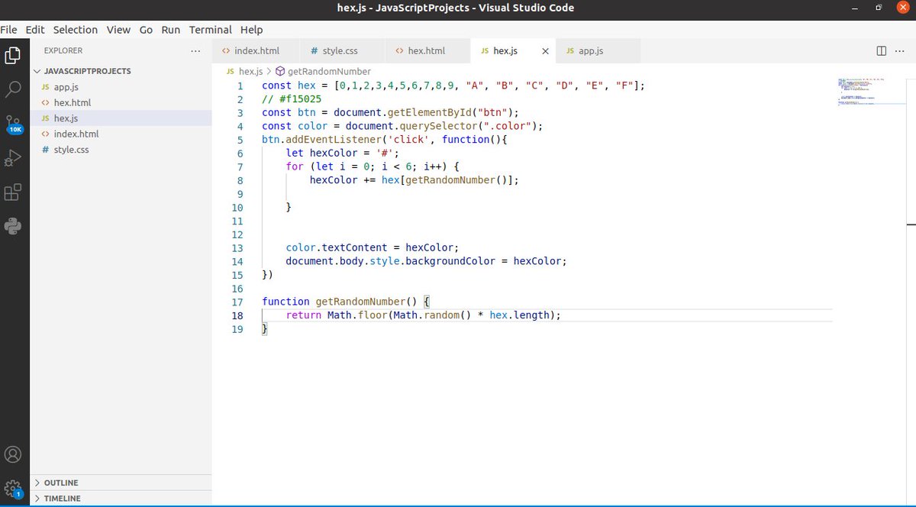
Task: Click line number 19 in the gutter
Action: tap(237, 329)
